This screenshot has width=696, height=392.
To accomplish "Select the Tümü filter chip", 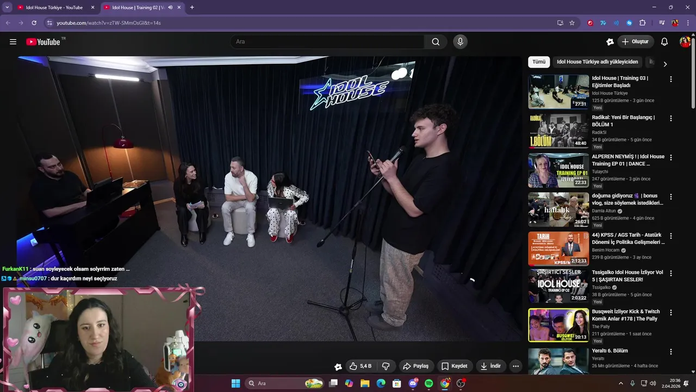I will coord(539,62).
